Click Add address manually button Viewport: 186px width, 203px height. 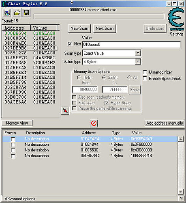click(165, 123)
